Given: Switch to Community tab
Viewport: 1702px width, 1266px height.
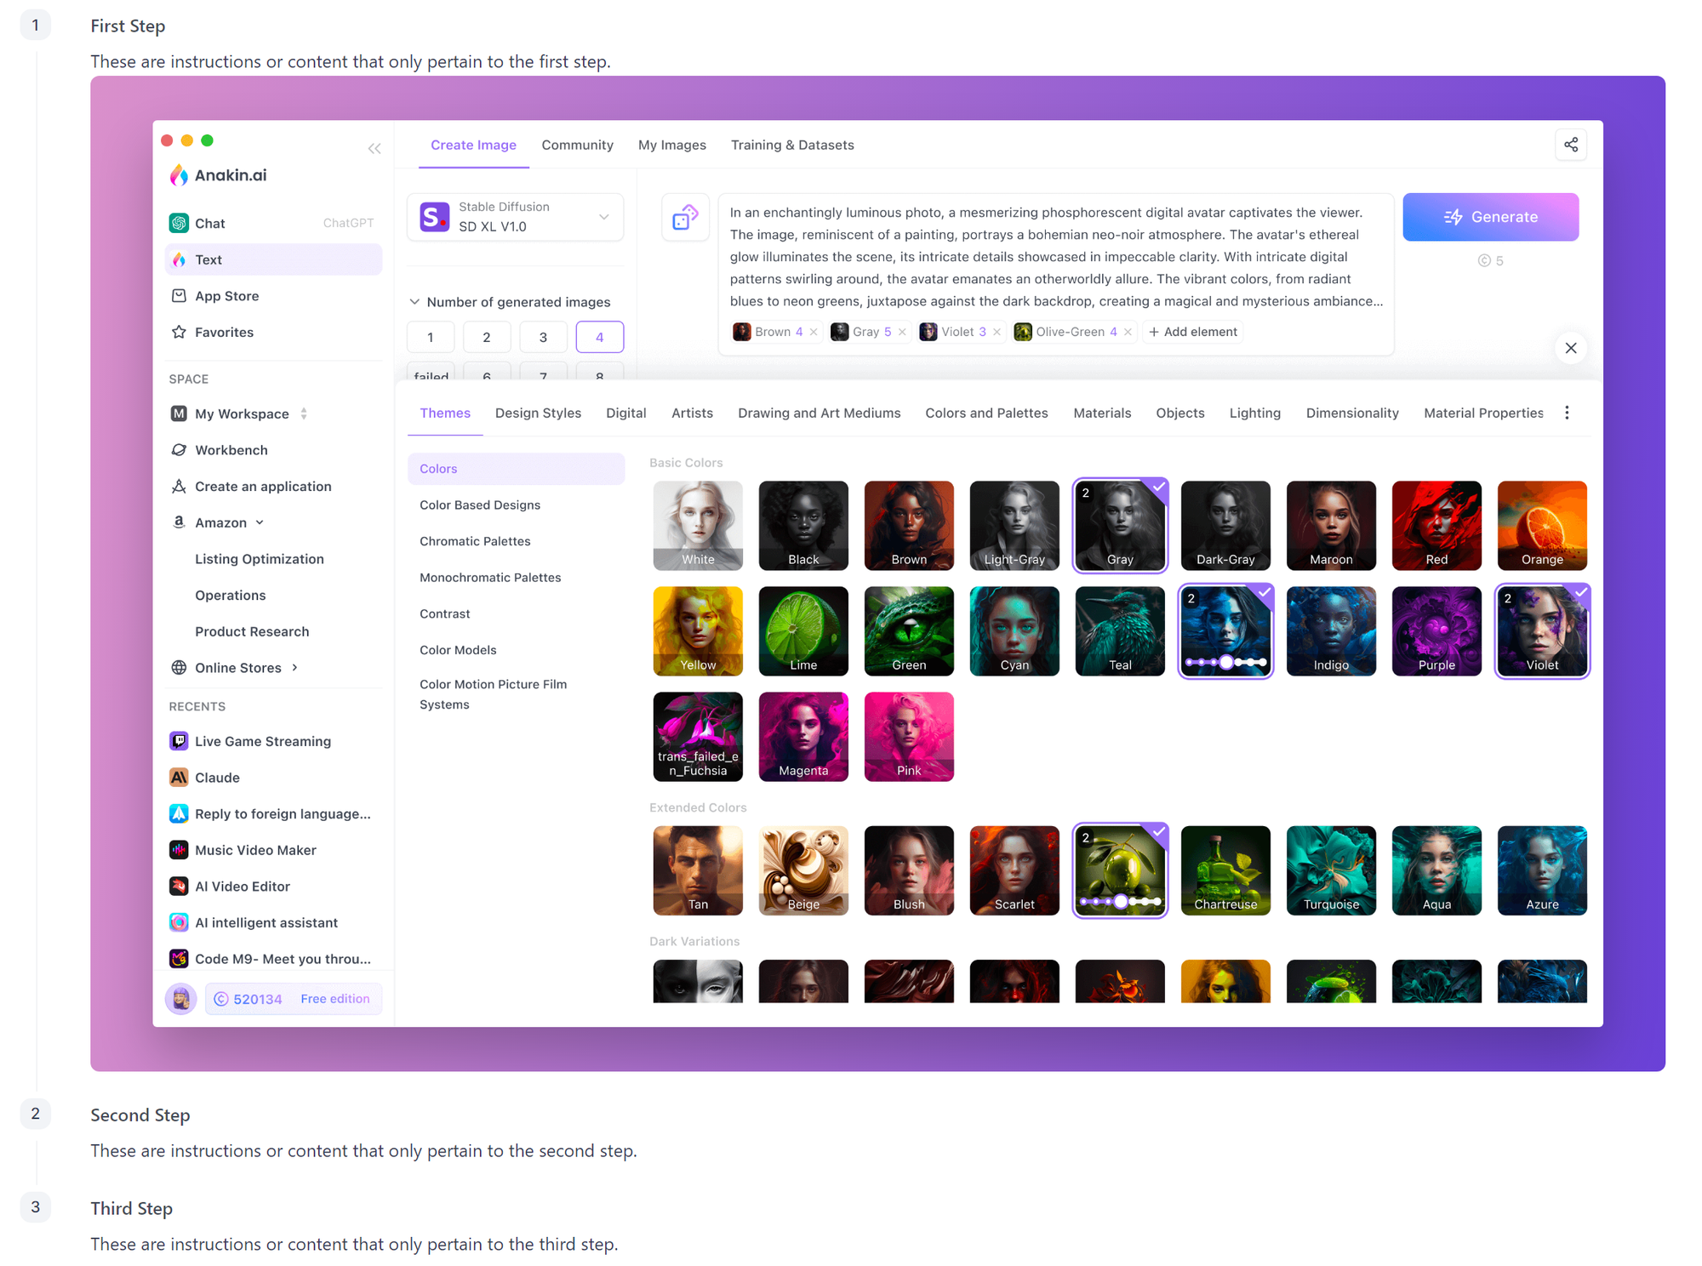Looking at the screenshot, I should (x=577, y=145).
